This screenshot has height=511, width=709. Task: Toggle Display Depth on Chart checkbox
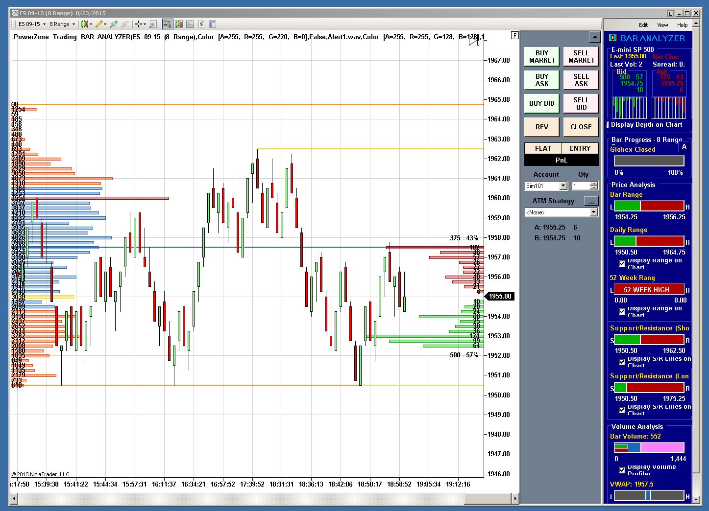608,125
